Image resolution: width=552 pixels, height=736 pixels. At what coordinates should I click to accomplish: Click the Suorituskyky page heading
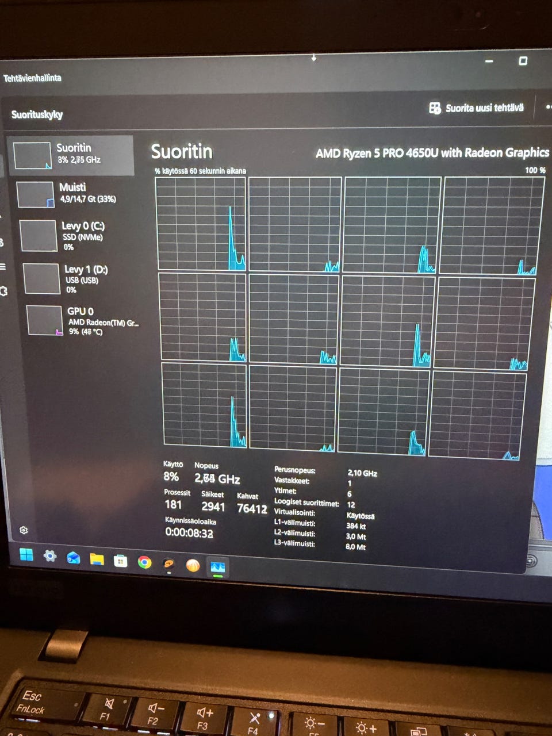[x=37, y=114]
